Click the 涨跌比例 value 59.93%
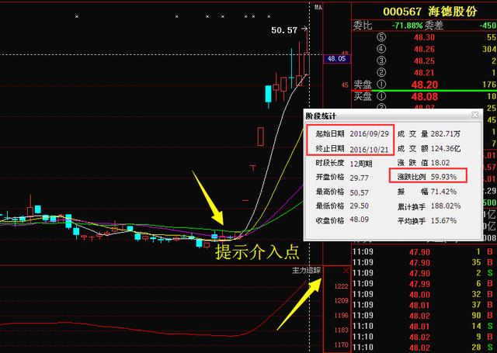The height and width of the screenshot is (353, 497). [x=443, y=177]
